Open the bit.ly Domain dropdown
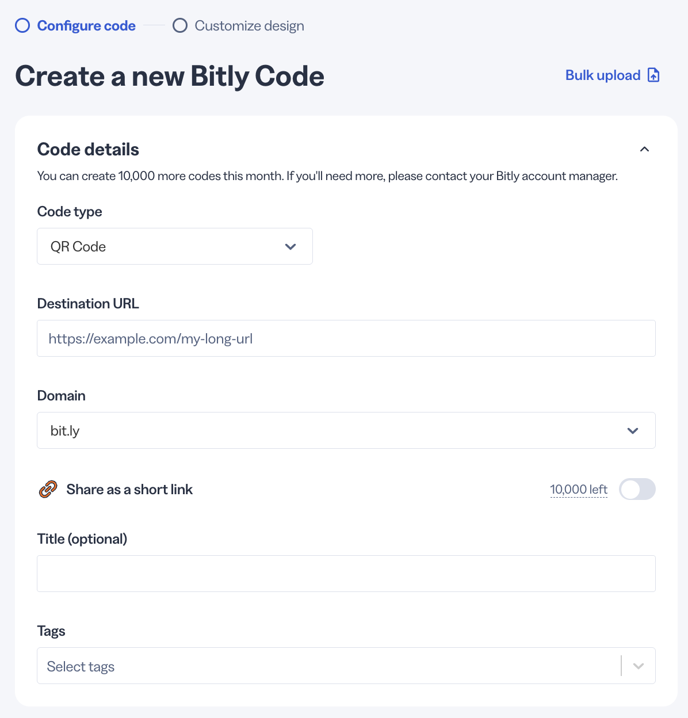Viewport: 688px width, 718px height. (346, 430)
